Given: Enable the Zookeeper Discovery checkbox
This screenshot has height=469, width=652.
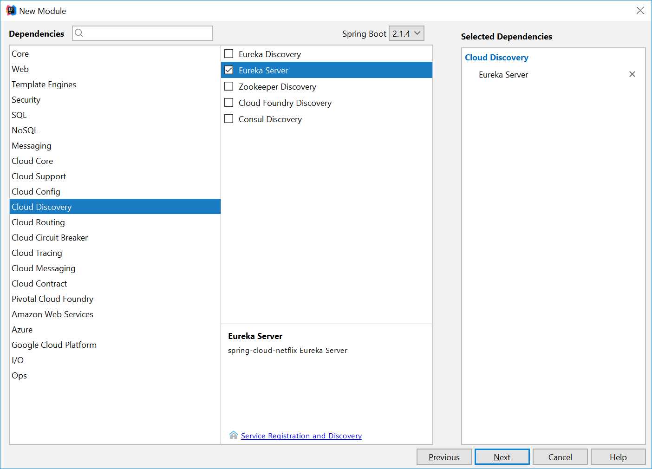Looking at the screenshot, I should pyautogui.click(x=229, y=86).
